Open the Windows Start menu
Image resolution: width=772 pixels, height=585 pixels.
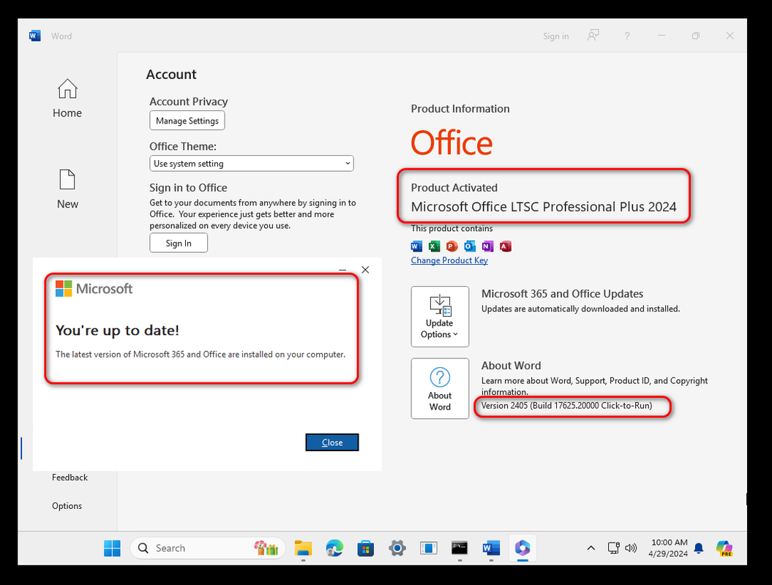click(112, 548)
